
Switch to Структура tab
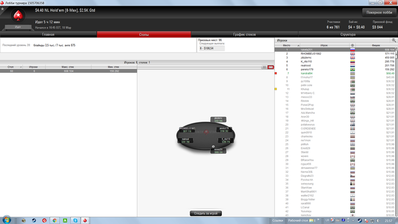click(348, 35)
